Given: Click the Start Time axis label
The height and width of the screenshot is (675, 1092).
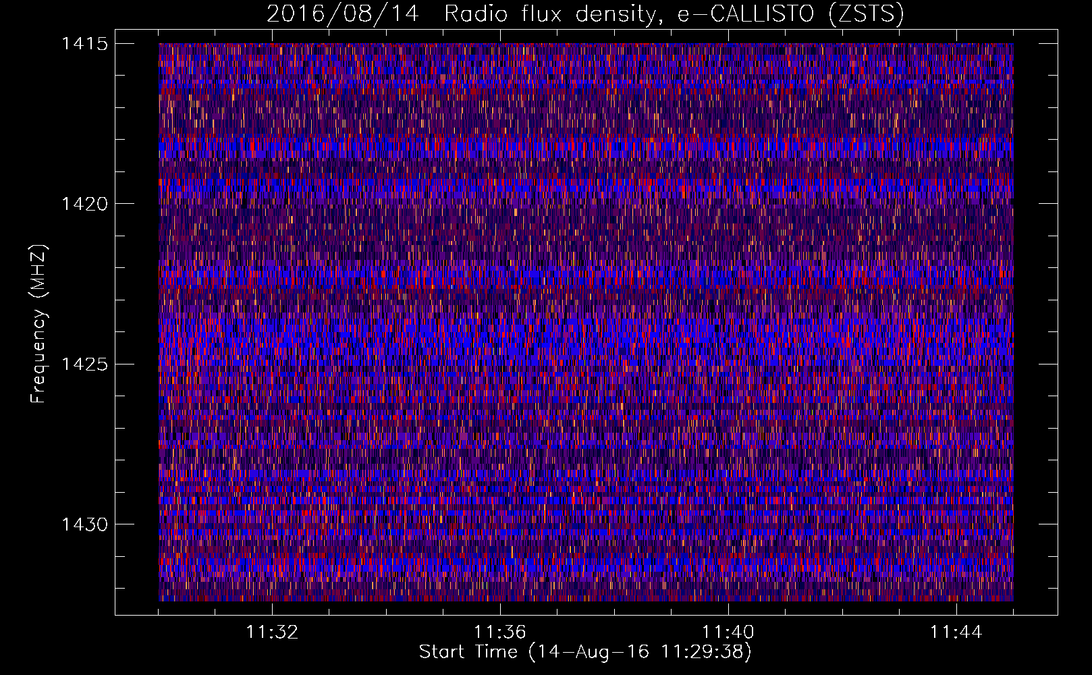Looking at the screenshot, I should click(x=585, y=652).
